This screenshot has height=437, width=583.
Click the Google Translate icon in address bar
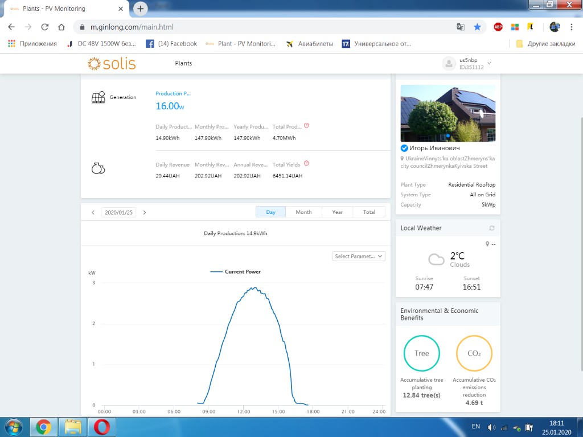click(461, 27)
